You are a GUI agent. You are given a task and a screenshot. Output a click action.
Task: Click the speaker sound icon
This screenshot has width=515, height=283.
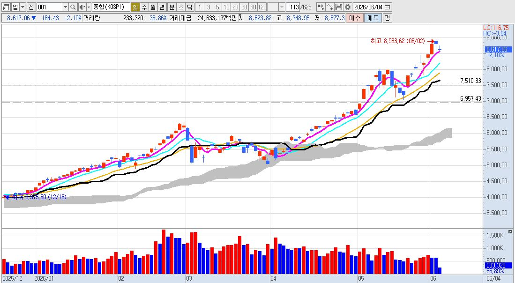(x=82, y=7)
